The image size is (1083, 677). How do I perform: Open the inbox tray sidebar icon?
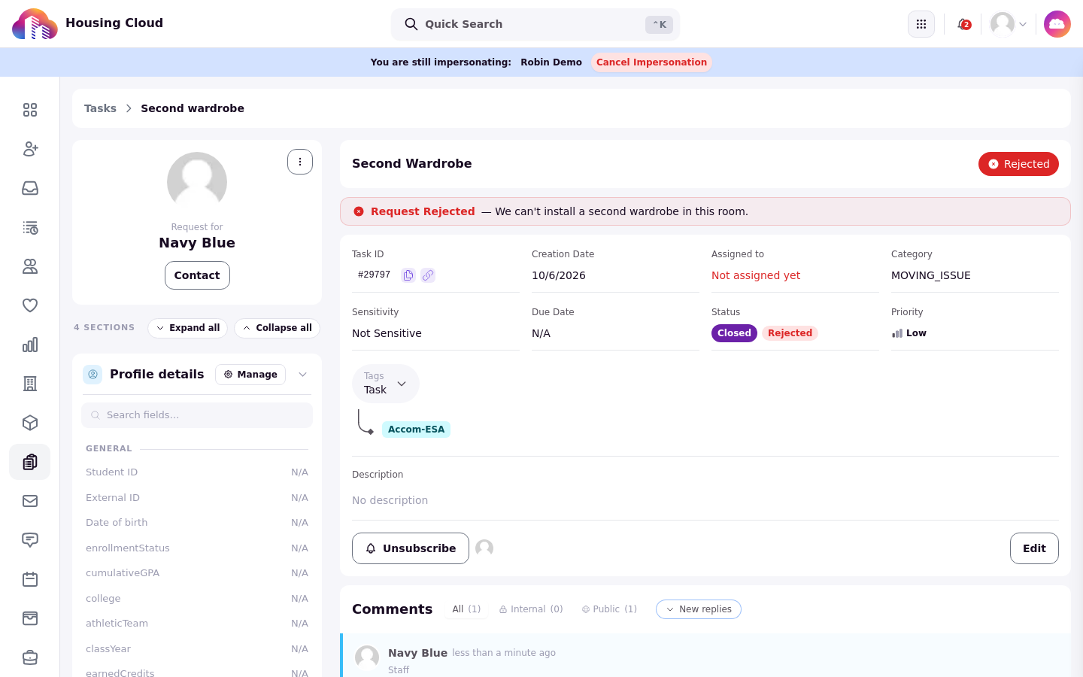[x=30, y=188]
